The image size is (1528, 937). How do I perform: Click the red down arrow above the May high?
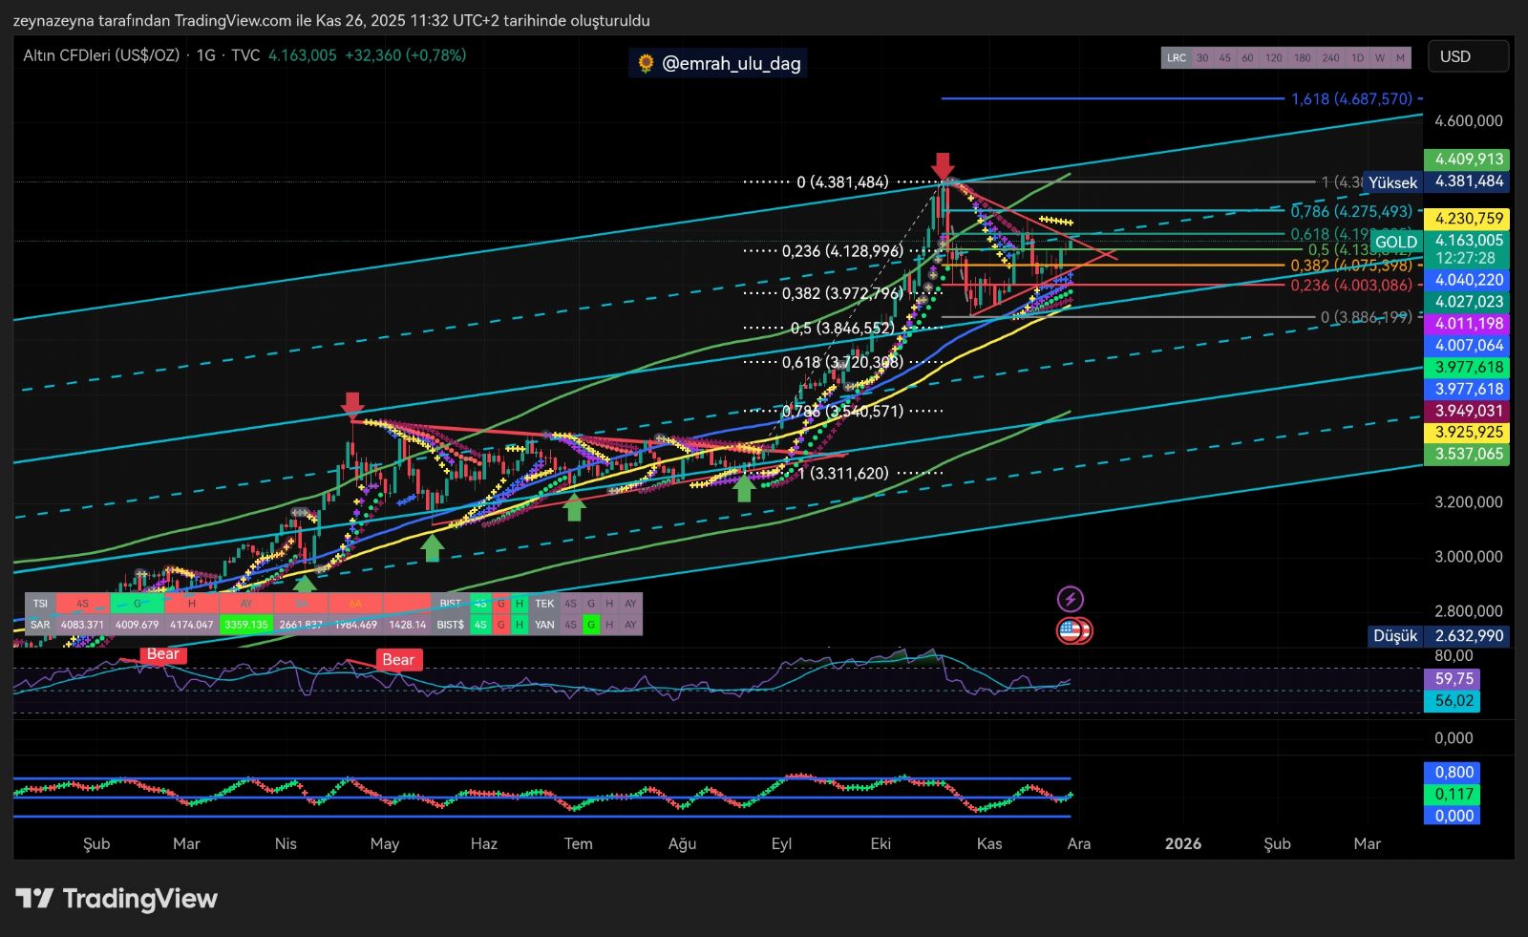352,403
